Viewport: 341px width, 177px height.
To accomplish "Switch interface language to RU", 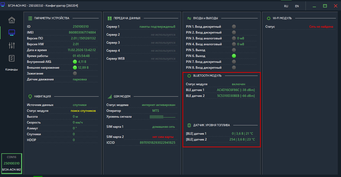I will tap(286, 6).
